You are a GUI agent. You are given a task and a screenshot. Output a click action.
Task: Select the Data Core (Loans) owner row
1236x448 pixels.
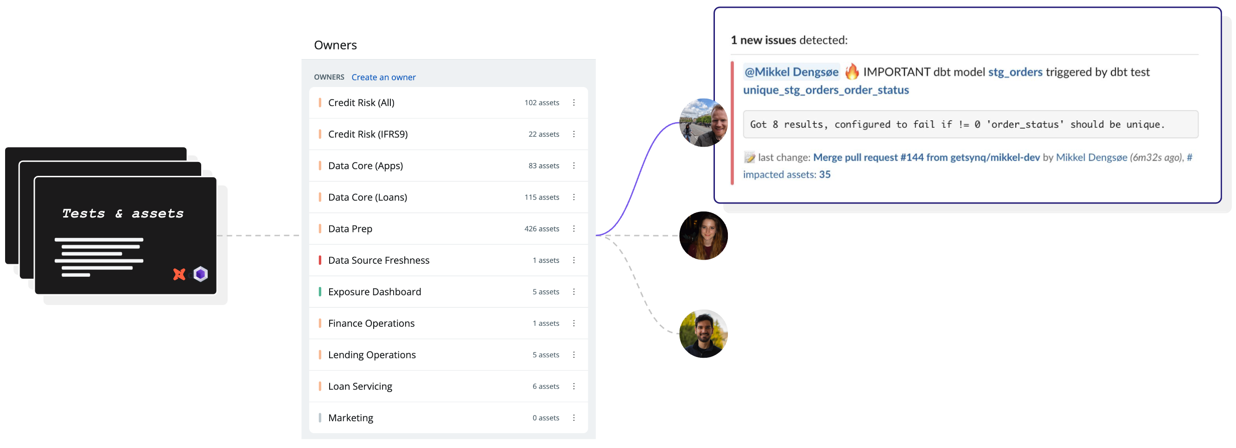point(448,198)
